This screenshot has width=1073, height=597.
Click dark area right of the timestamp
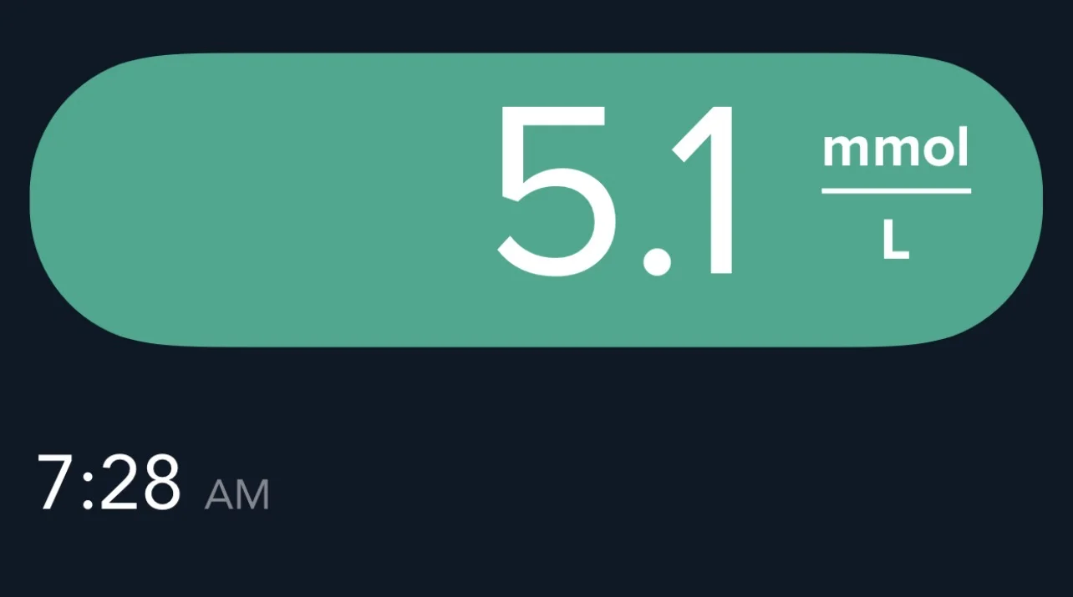point(669,484)
